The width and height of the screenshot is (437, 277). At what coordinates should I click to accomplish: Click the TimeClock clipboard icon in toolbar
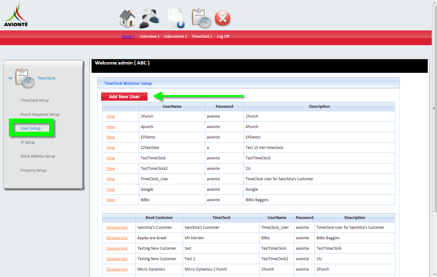(202, 18)
